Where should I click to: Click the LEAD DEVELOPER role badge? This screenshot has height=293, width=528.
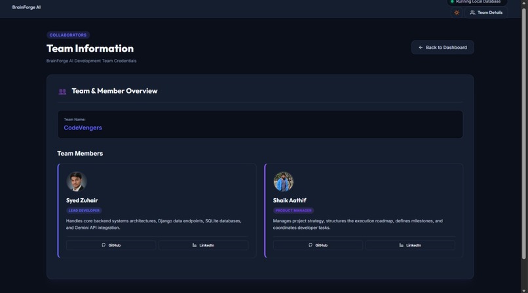[x=84, y=211]
